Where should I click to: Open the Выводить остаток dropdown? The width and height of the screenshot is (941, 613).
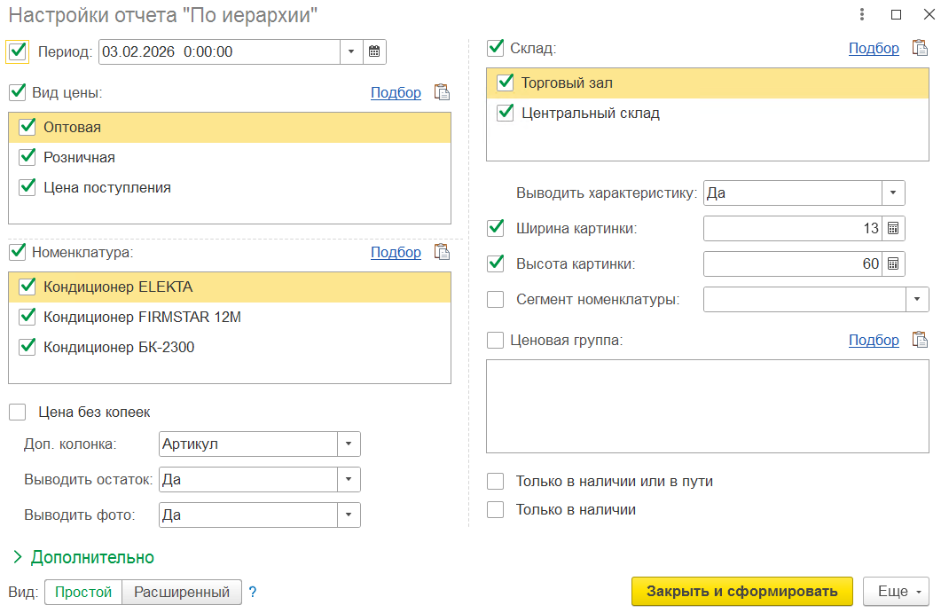tap(349, 479)
